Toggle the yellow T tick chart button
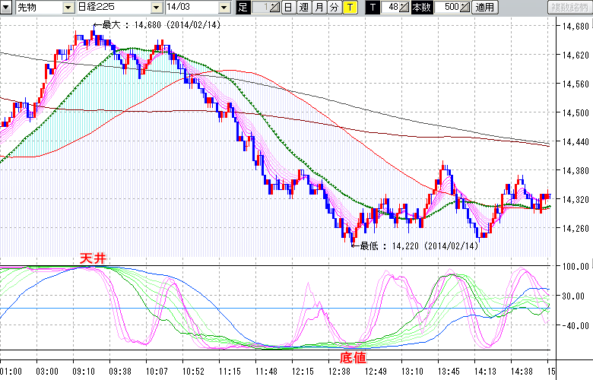 point(349,8)
